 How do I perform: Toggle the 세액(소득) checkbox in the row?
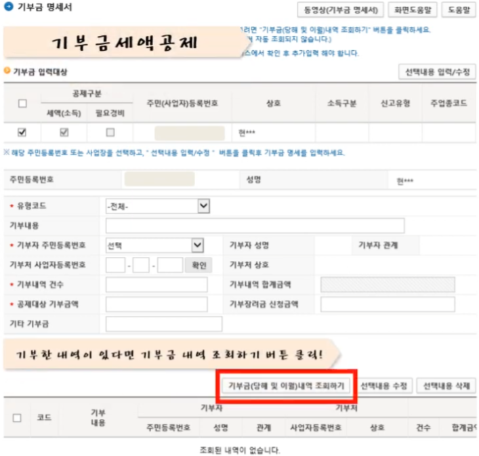[x=64, y=133]
